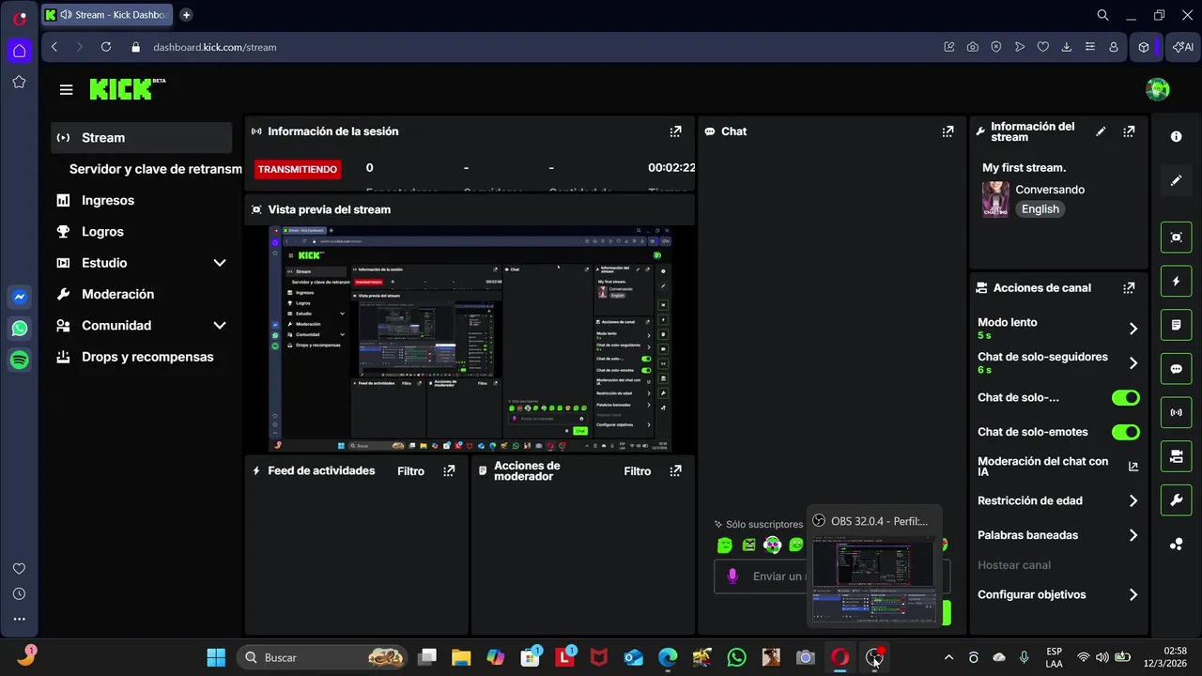Click the English language tag
Image resolution: width=1202 pixels, height=676 pixels.
coord(1040,209)
